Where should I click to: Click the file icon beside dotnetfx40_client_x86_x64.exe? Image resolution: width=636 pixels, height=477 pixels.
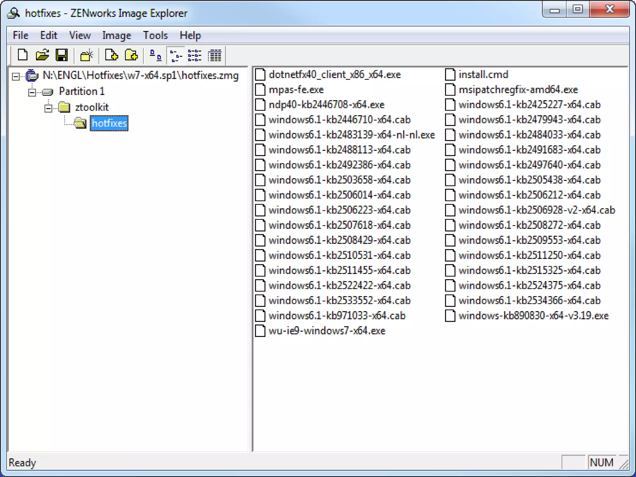point(260,75)
